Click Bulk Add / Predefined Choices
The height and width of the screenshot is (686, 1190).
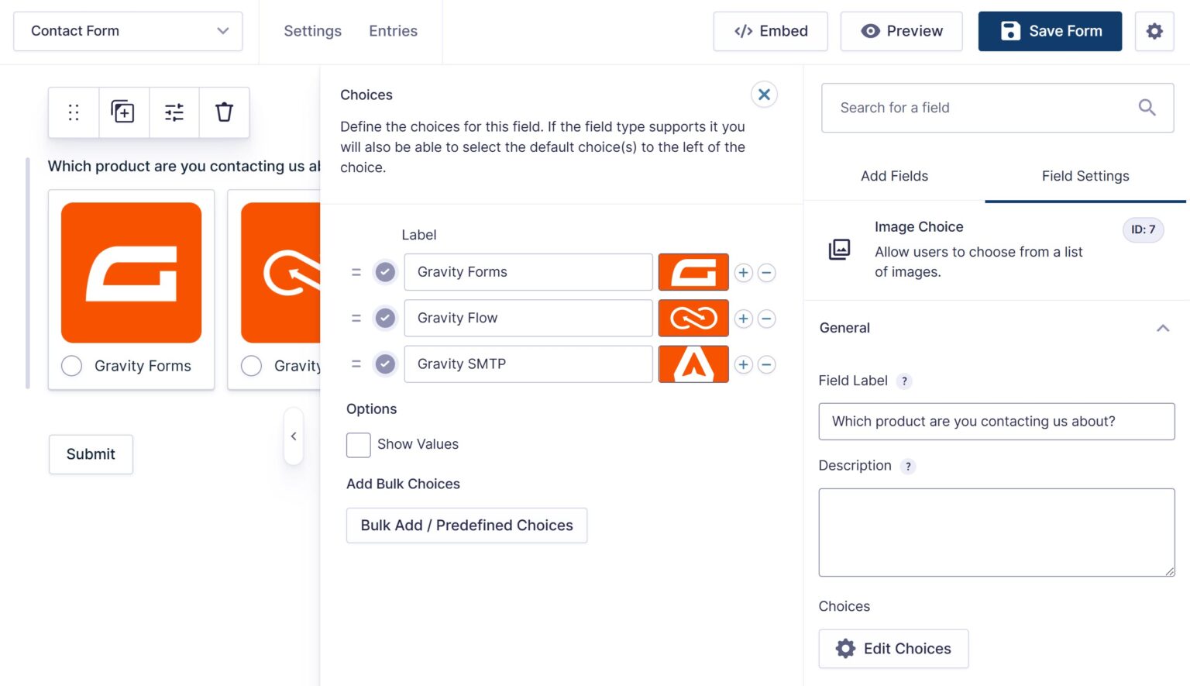pos(466,525)
